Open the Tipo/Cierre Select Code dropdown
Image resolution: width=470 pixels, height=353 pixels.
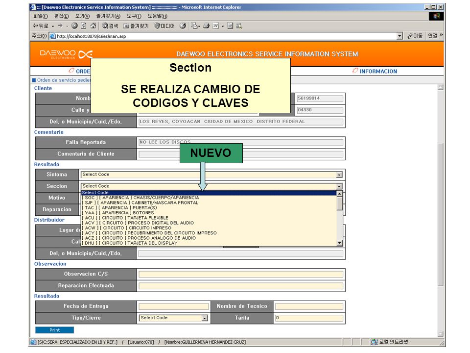173,318
